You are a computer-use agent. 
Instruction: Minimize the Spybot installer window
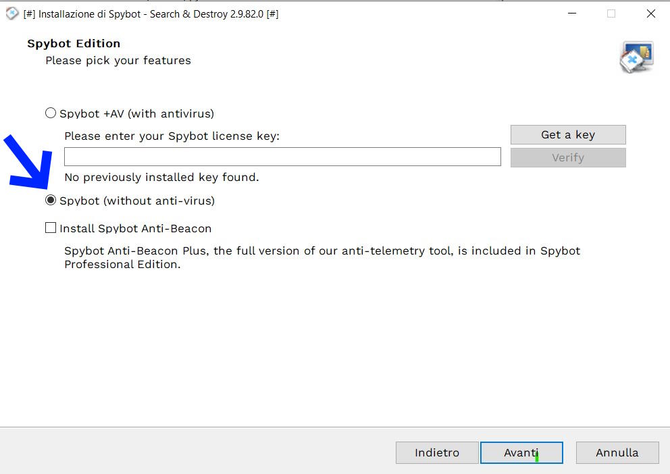tap(572, 14)
